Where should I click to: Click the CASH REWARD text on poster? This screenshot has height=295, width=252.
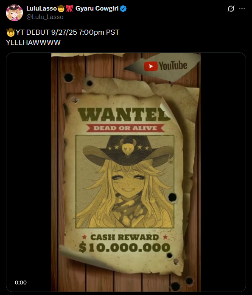point(124,237)
